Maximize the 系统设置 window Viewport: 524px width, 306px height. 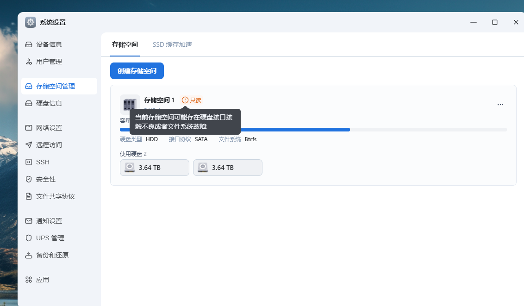tap(495, 22)
